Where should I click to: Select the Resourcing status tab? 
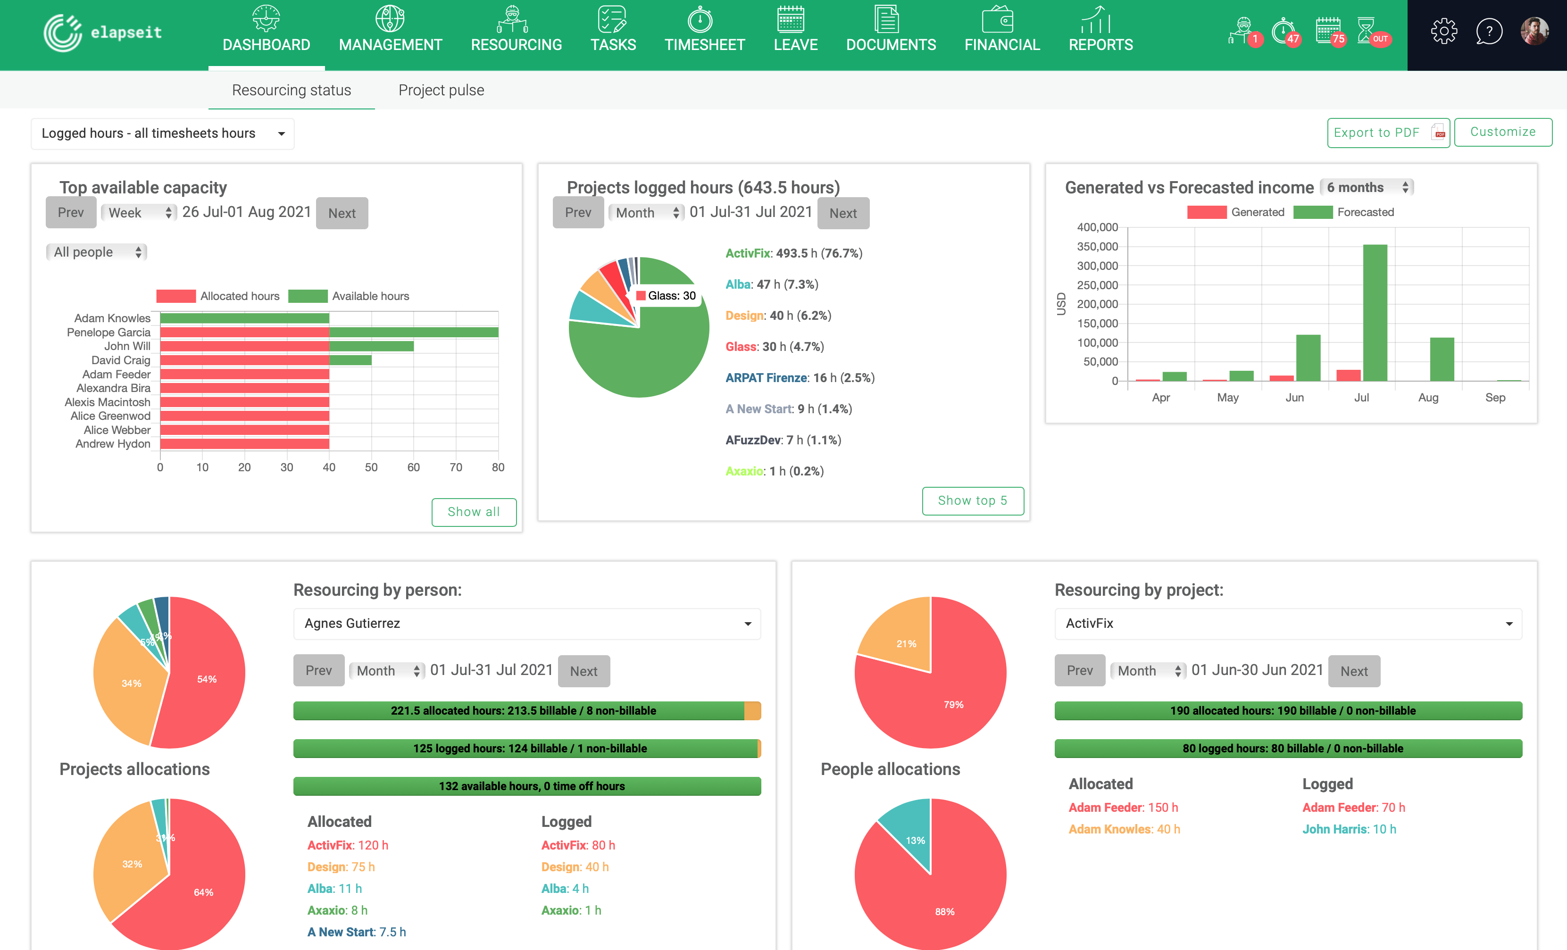click(x=291, y=90)
